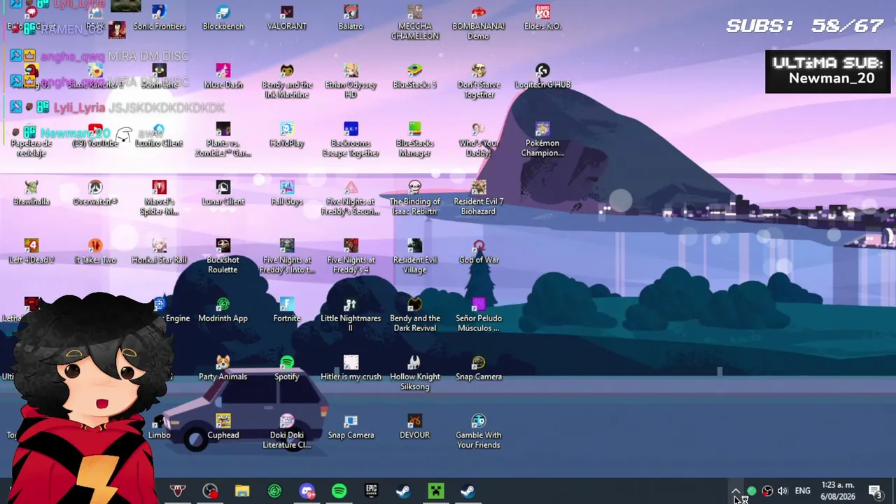This screenshot has height=504, width=896.
Task: Select the Resident Evil 7 Biohazard icon
Action: pyautogui.click(x=479, y=197)
